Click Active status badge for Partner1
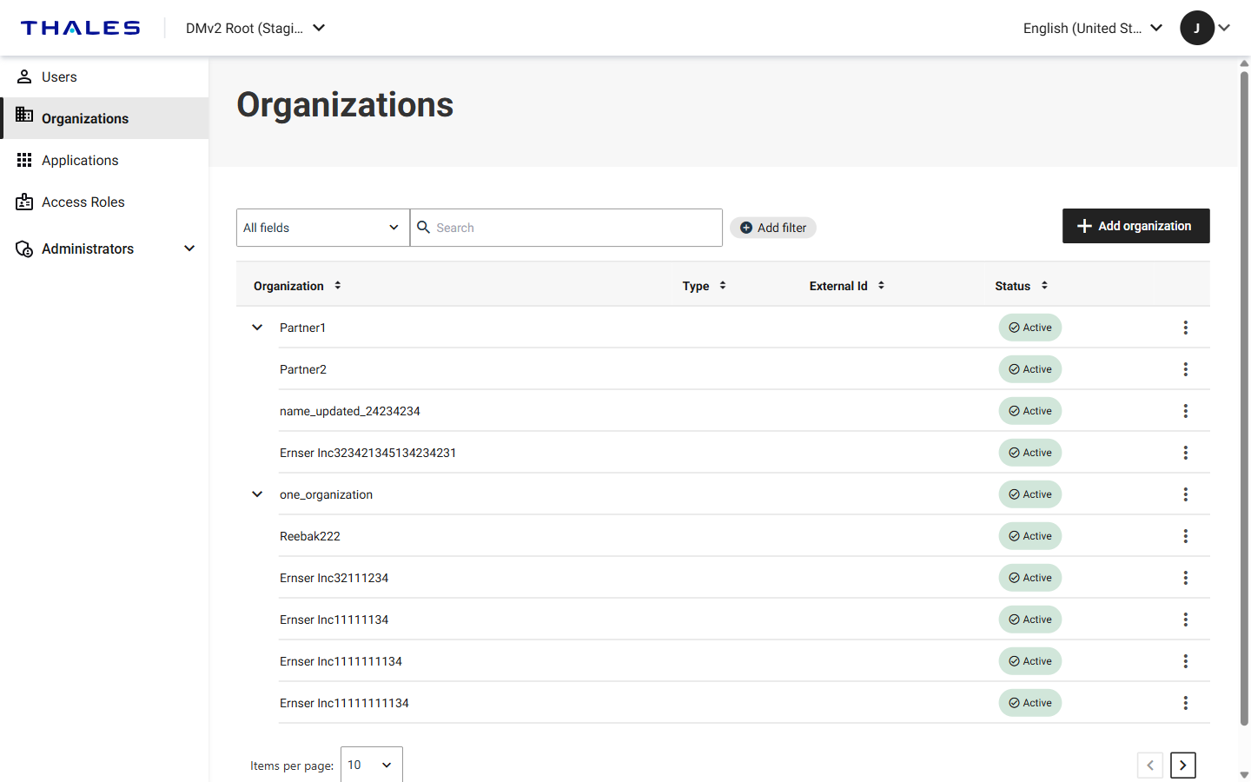This screenshot has height=782, width=1251. pos(1030,328)
